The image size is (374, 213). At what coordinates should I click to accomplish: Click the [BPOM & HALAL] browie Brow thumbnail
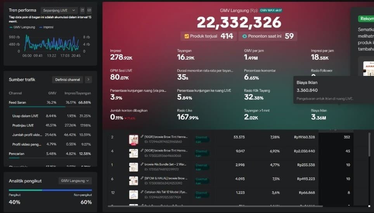[133, 181]
